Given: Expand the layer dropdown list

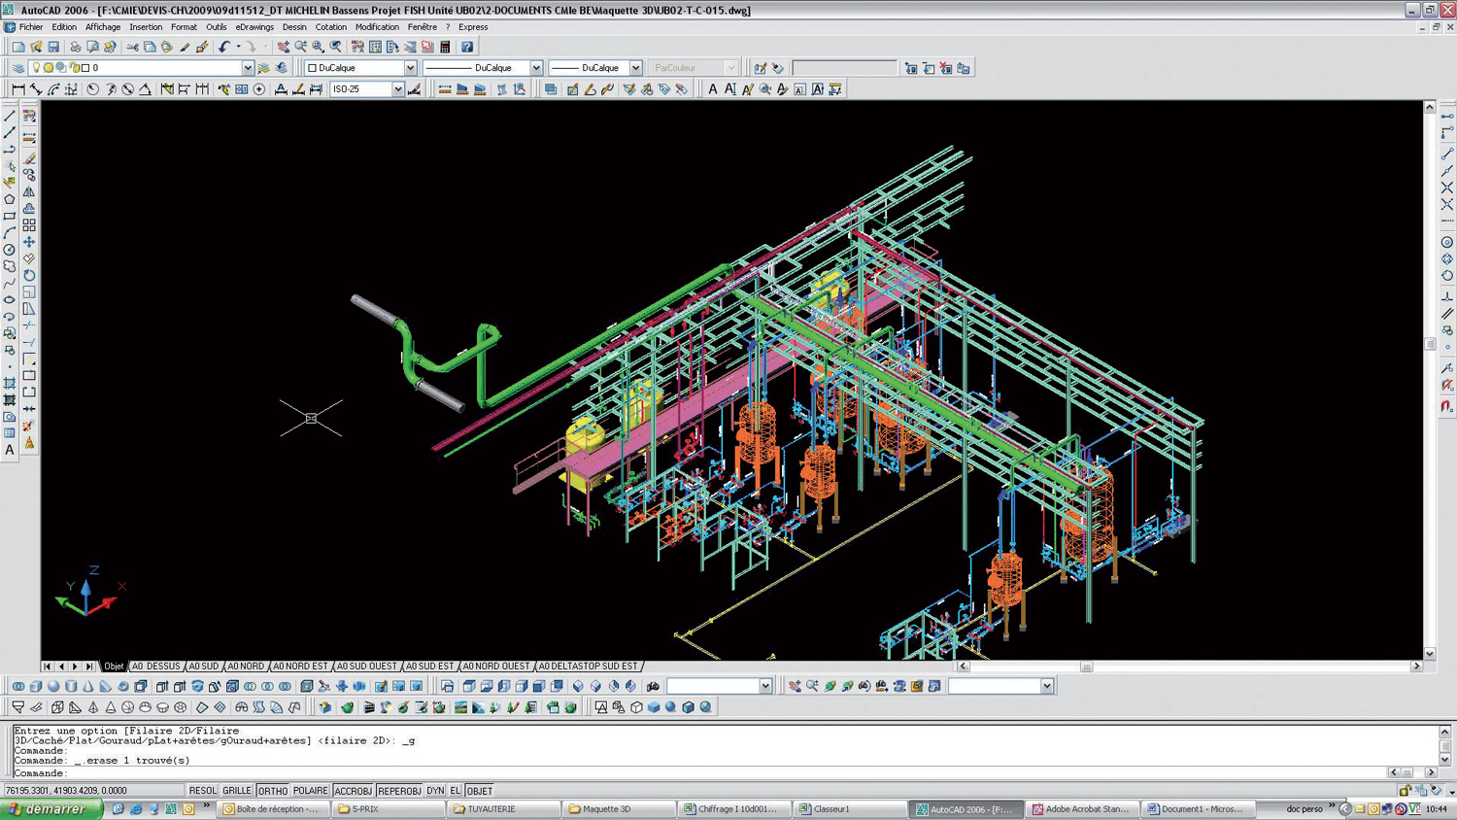Looking at the screenshot, I should pyautogui.click(x=248, y=68).
